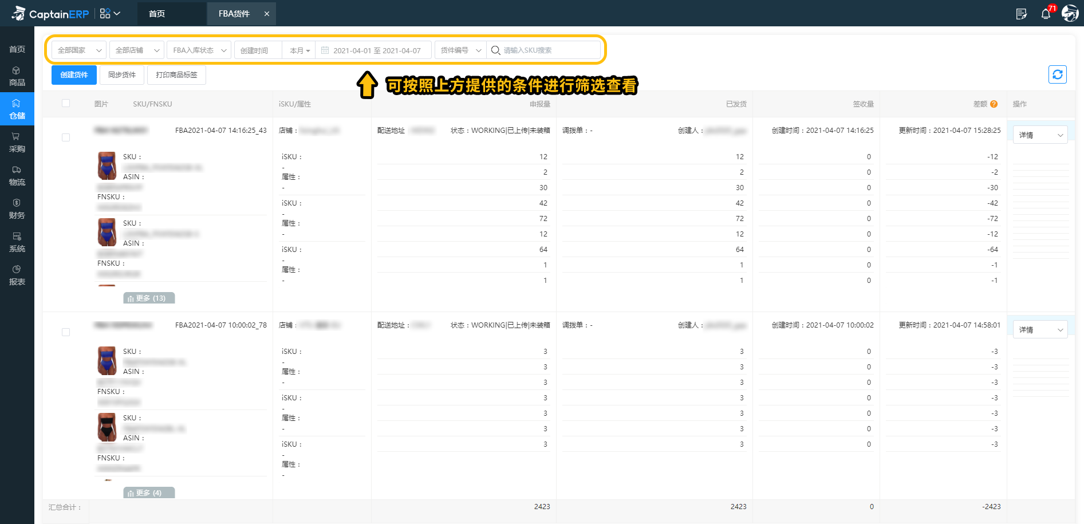This screenshot has width=1084, height=524.
Task: Click the 同步货件 button
Action: point(122,75)
